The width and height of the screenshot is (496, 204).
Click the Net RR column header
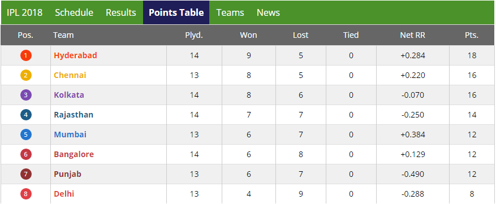point(412,35)
